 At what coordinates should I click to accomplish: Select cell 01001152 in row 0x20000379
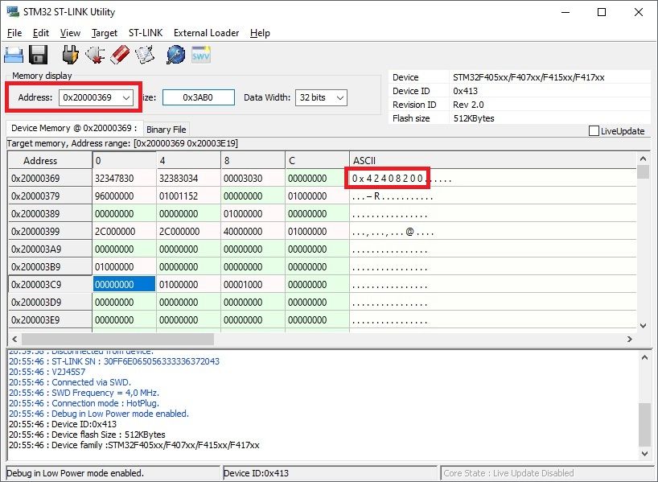[x=188, y=196]
